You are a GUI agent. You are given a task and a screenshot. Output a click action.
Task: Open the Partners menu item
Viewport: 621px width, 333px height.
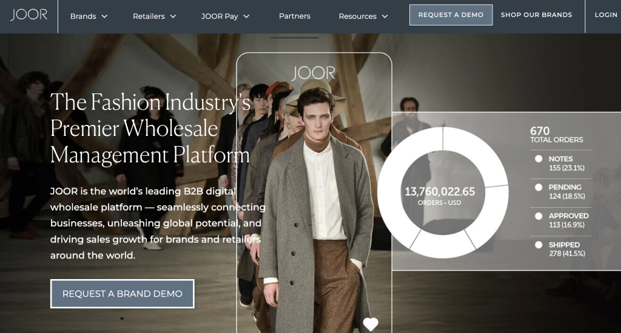pos(294,16)
